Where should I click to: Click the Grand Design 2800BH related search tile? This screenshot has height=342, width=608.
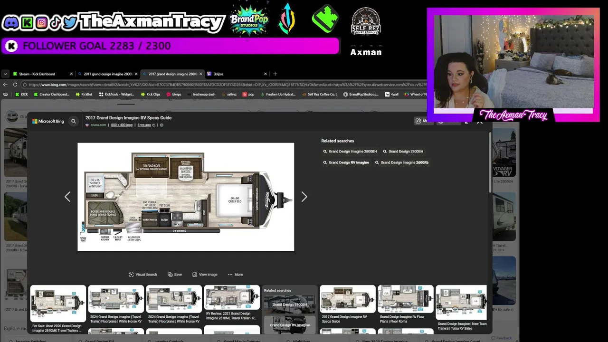[290, 304]
